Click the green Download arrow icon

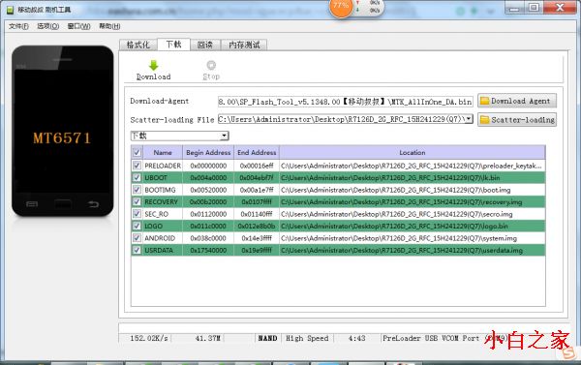point(153,65)
